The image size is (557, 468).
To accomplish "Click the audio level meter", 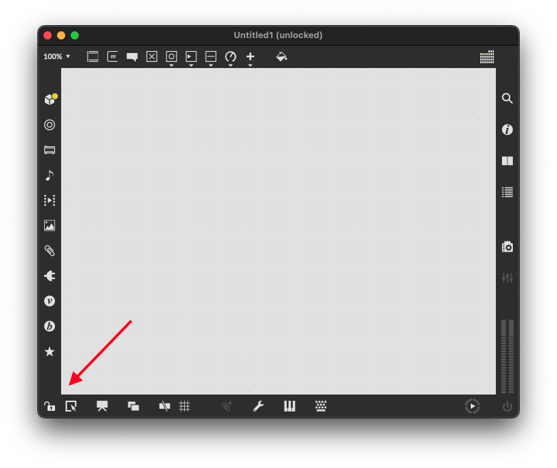I will pyautogui.click(x=507, y=356).
